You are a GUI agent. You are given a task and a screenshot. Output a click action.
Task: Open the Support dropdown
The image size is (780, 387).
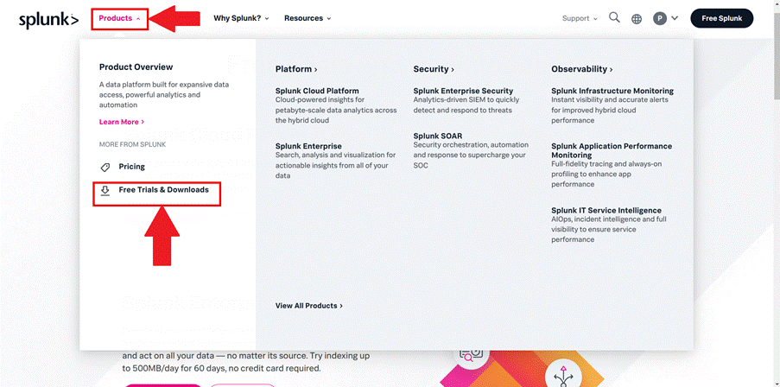[x=579, y=18]
